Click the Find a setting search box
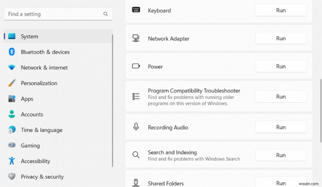This screenshot has height=187, width=322. click(58, 14)
